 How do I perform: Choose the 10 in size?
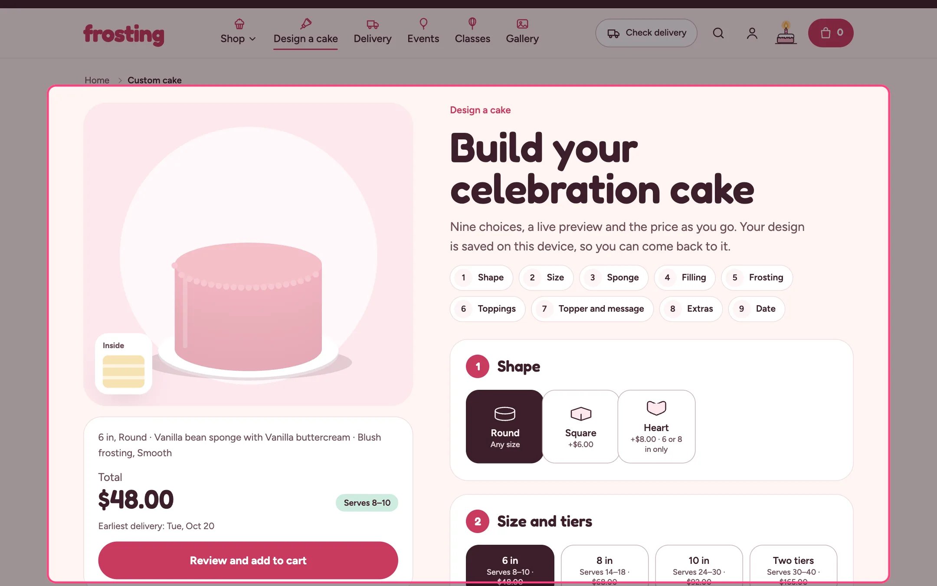coord(699,565)
